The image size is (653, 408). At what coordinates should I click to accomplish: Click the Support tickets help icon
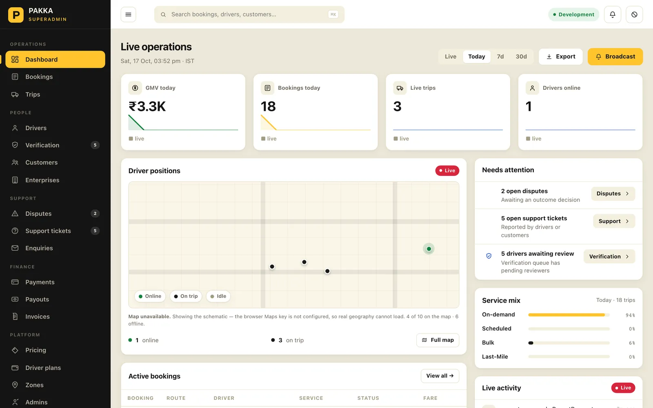pos(15,231)
